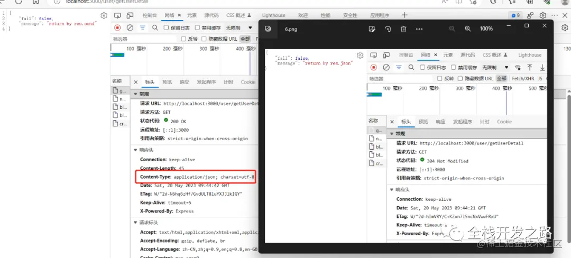Open network search magnifier in browser DevTools

[155, 27]
